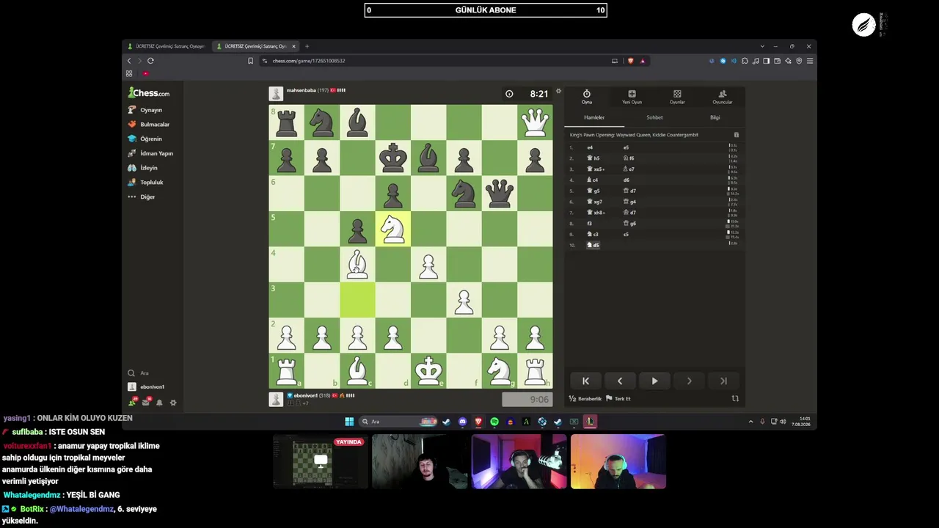Open Spotify from the taskbar
The image size is (939, 528).
494,422
